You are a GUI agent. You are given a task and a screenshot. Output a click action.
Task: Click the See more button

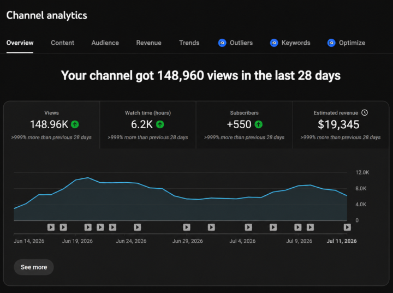click(34, 267)
